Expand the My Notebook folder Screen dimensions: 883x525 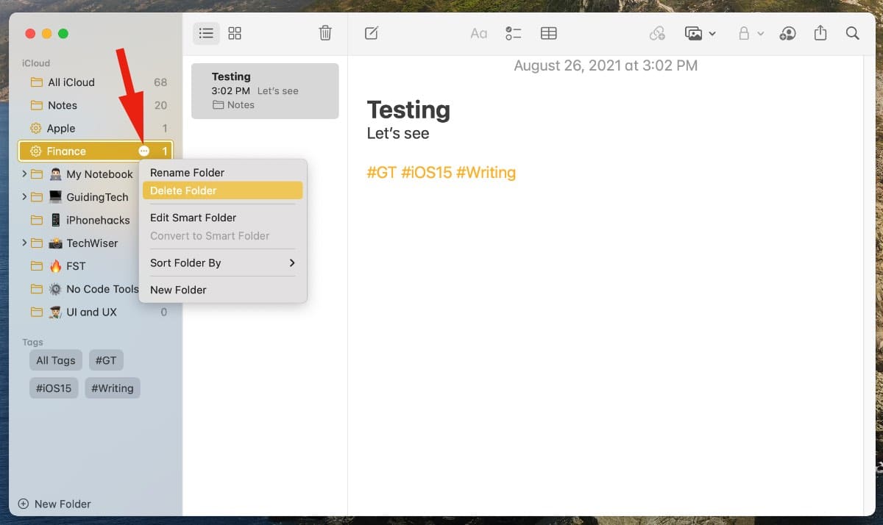(24, 174)
